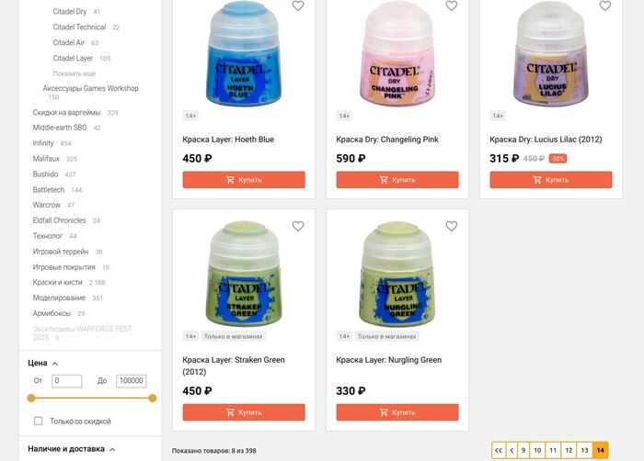The height and width of the screenshot is (461, 644).
Task: Open page 9 in pagination
Action: tap(523, 450)
